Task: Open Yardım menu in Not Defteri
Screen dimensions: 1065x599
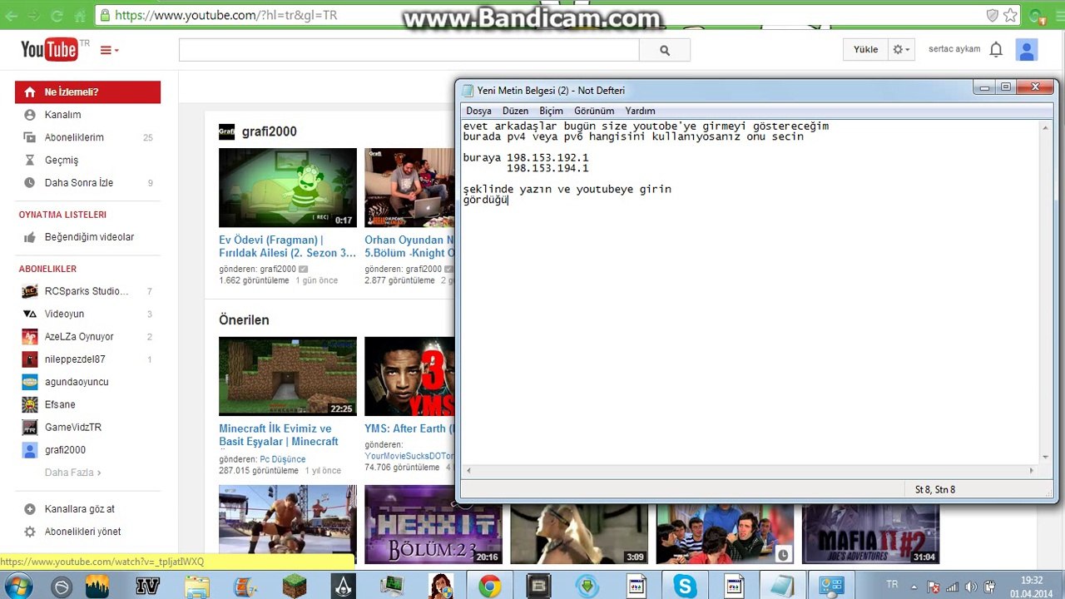Action: tap(640, 111)
